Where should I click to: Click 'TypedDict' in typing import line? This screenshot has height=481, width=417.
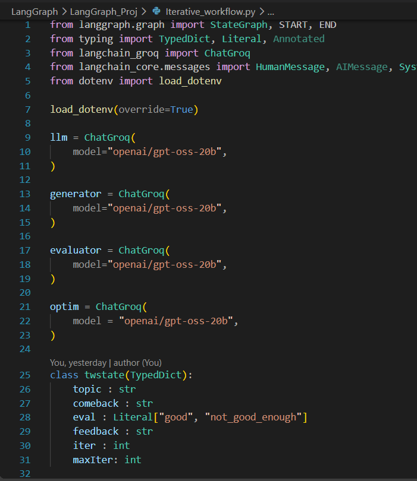[x=184, y=39]
